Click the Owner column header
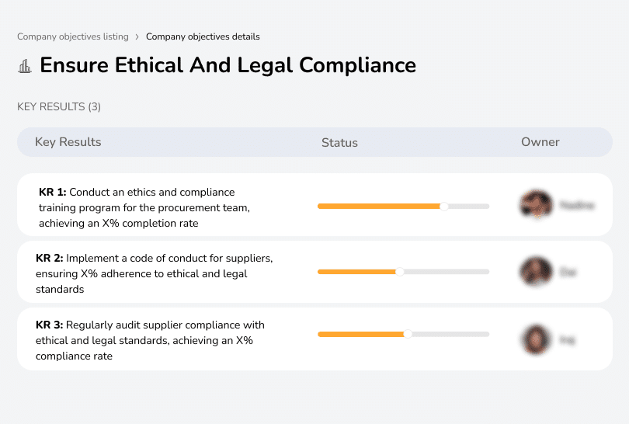The height and width of the screenshot is (424, 629). pyautogui.click(x=540, y=142)
